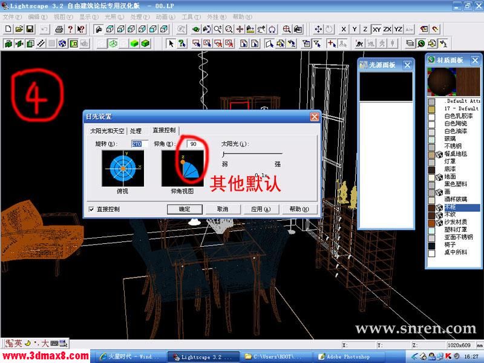484x363 pixels.
Task: Open the materials table green sphere icon
Action: point(421,44)
